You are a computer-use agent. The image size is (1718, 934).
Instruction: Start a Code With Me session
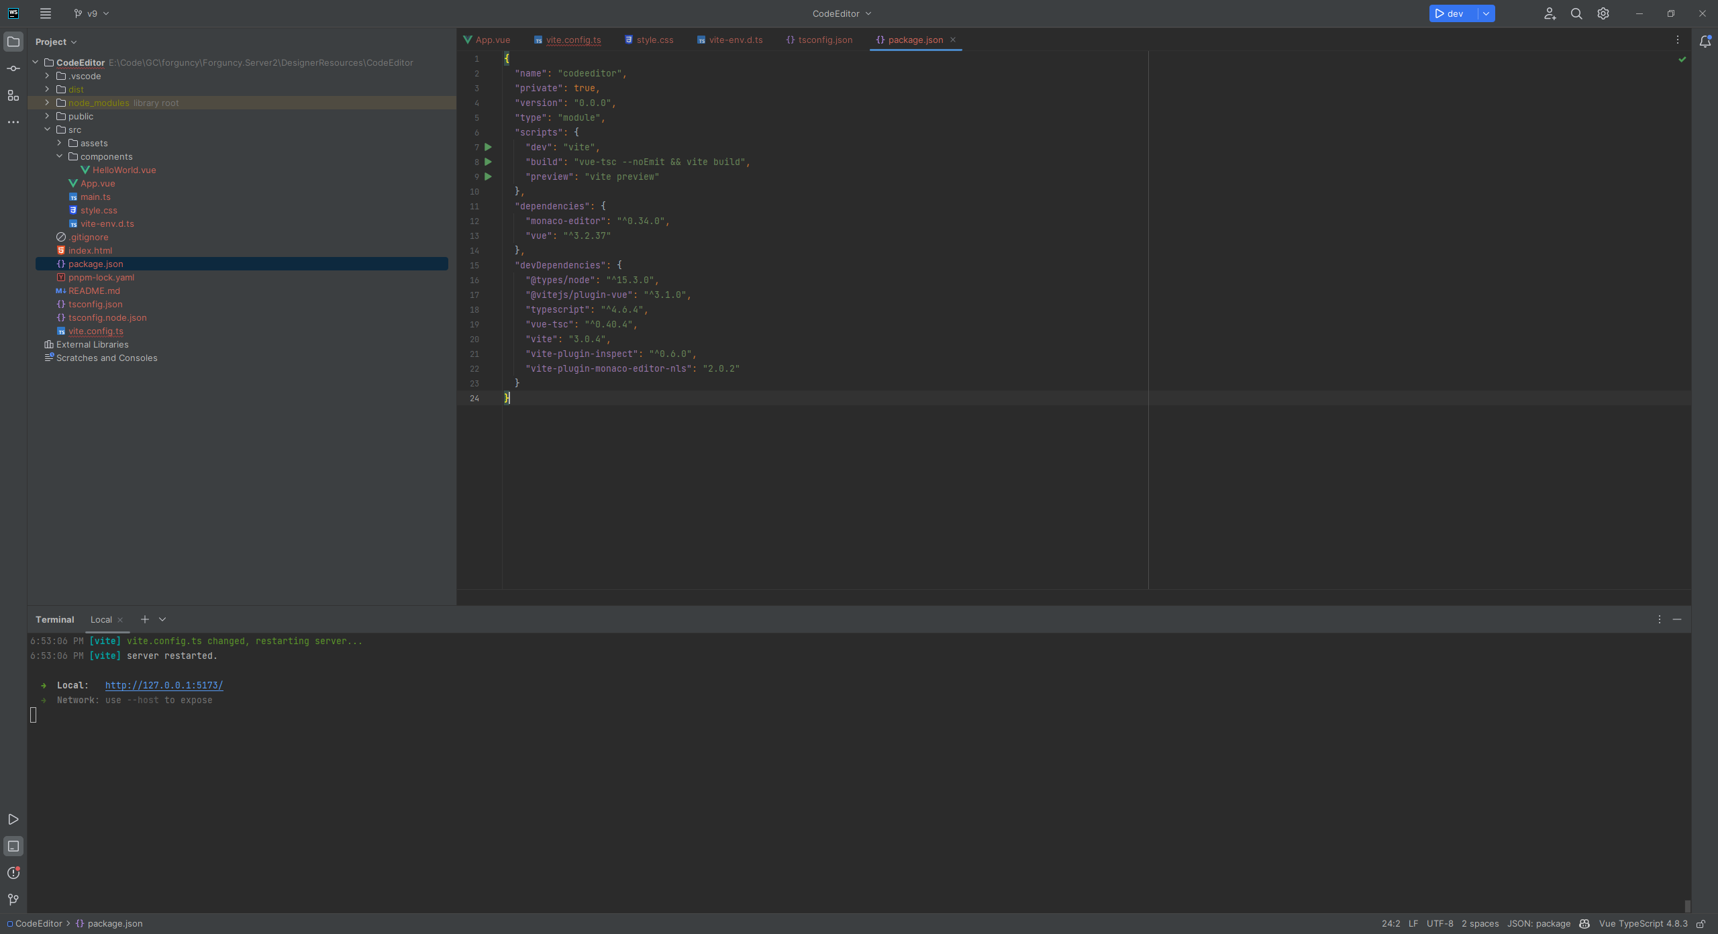[x=1550, y=13]
